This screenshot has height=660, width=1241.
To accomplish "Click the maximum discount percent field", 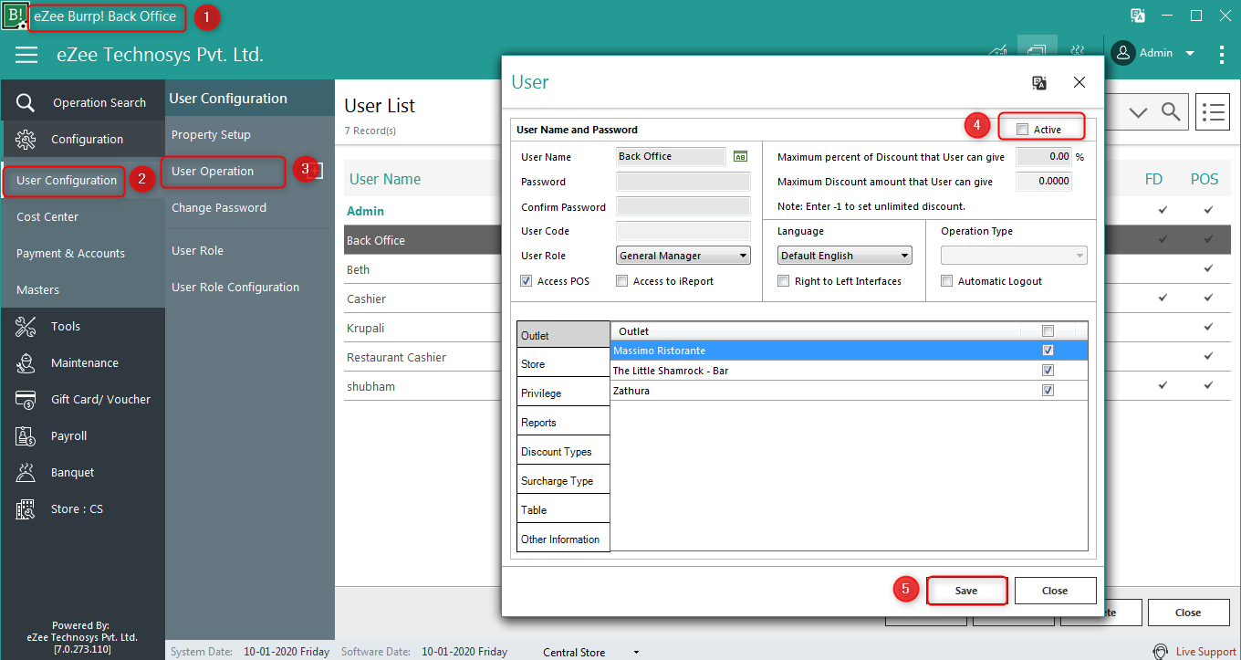I will pyautogui.click(x=1043, y=157).
